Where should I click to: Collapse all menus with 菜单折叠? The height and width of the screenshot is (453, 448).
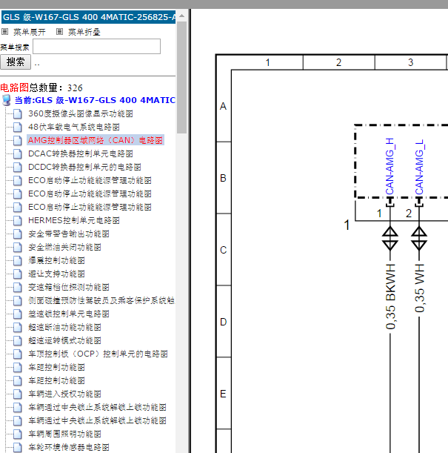84,32
